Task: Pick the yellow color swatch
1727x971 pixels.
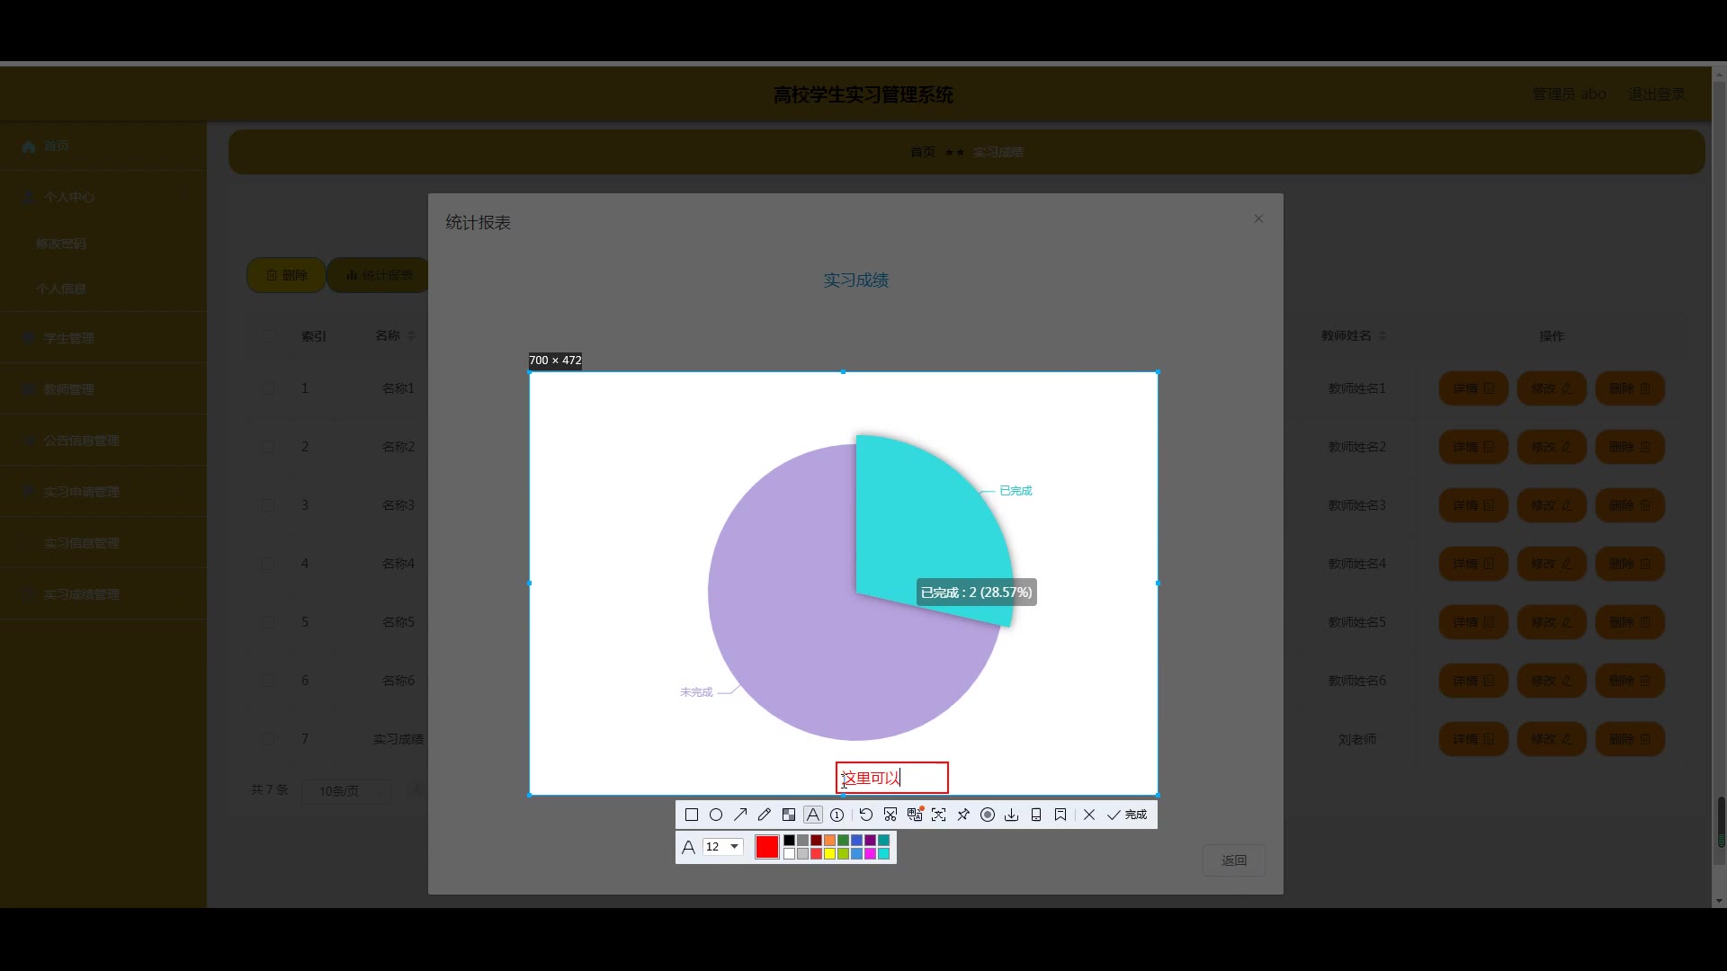Action: (829, 854)
